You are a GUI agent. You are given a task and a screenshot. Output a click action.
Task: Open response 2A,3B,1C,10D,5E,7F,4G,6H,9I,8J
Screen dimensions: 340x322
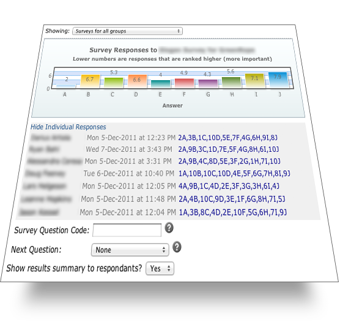coord(227,138)
